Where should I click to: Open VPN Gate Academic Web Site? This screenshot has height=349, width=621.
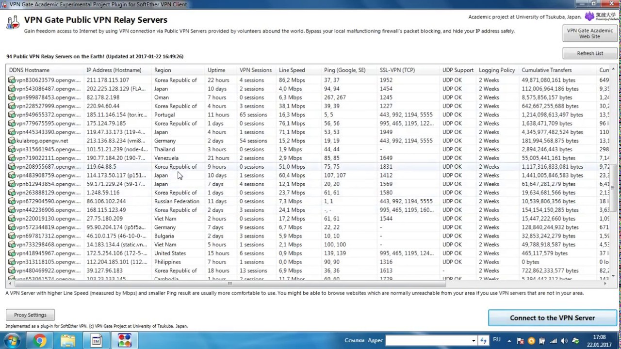click(590, 33)
